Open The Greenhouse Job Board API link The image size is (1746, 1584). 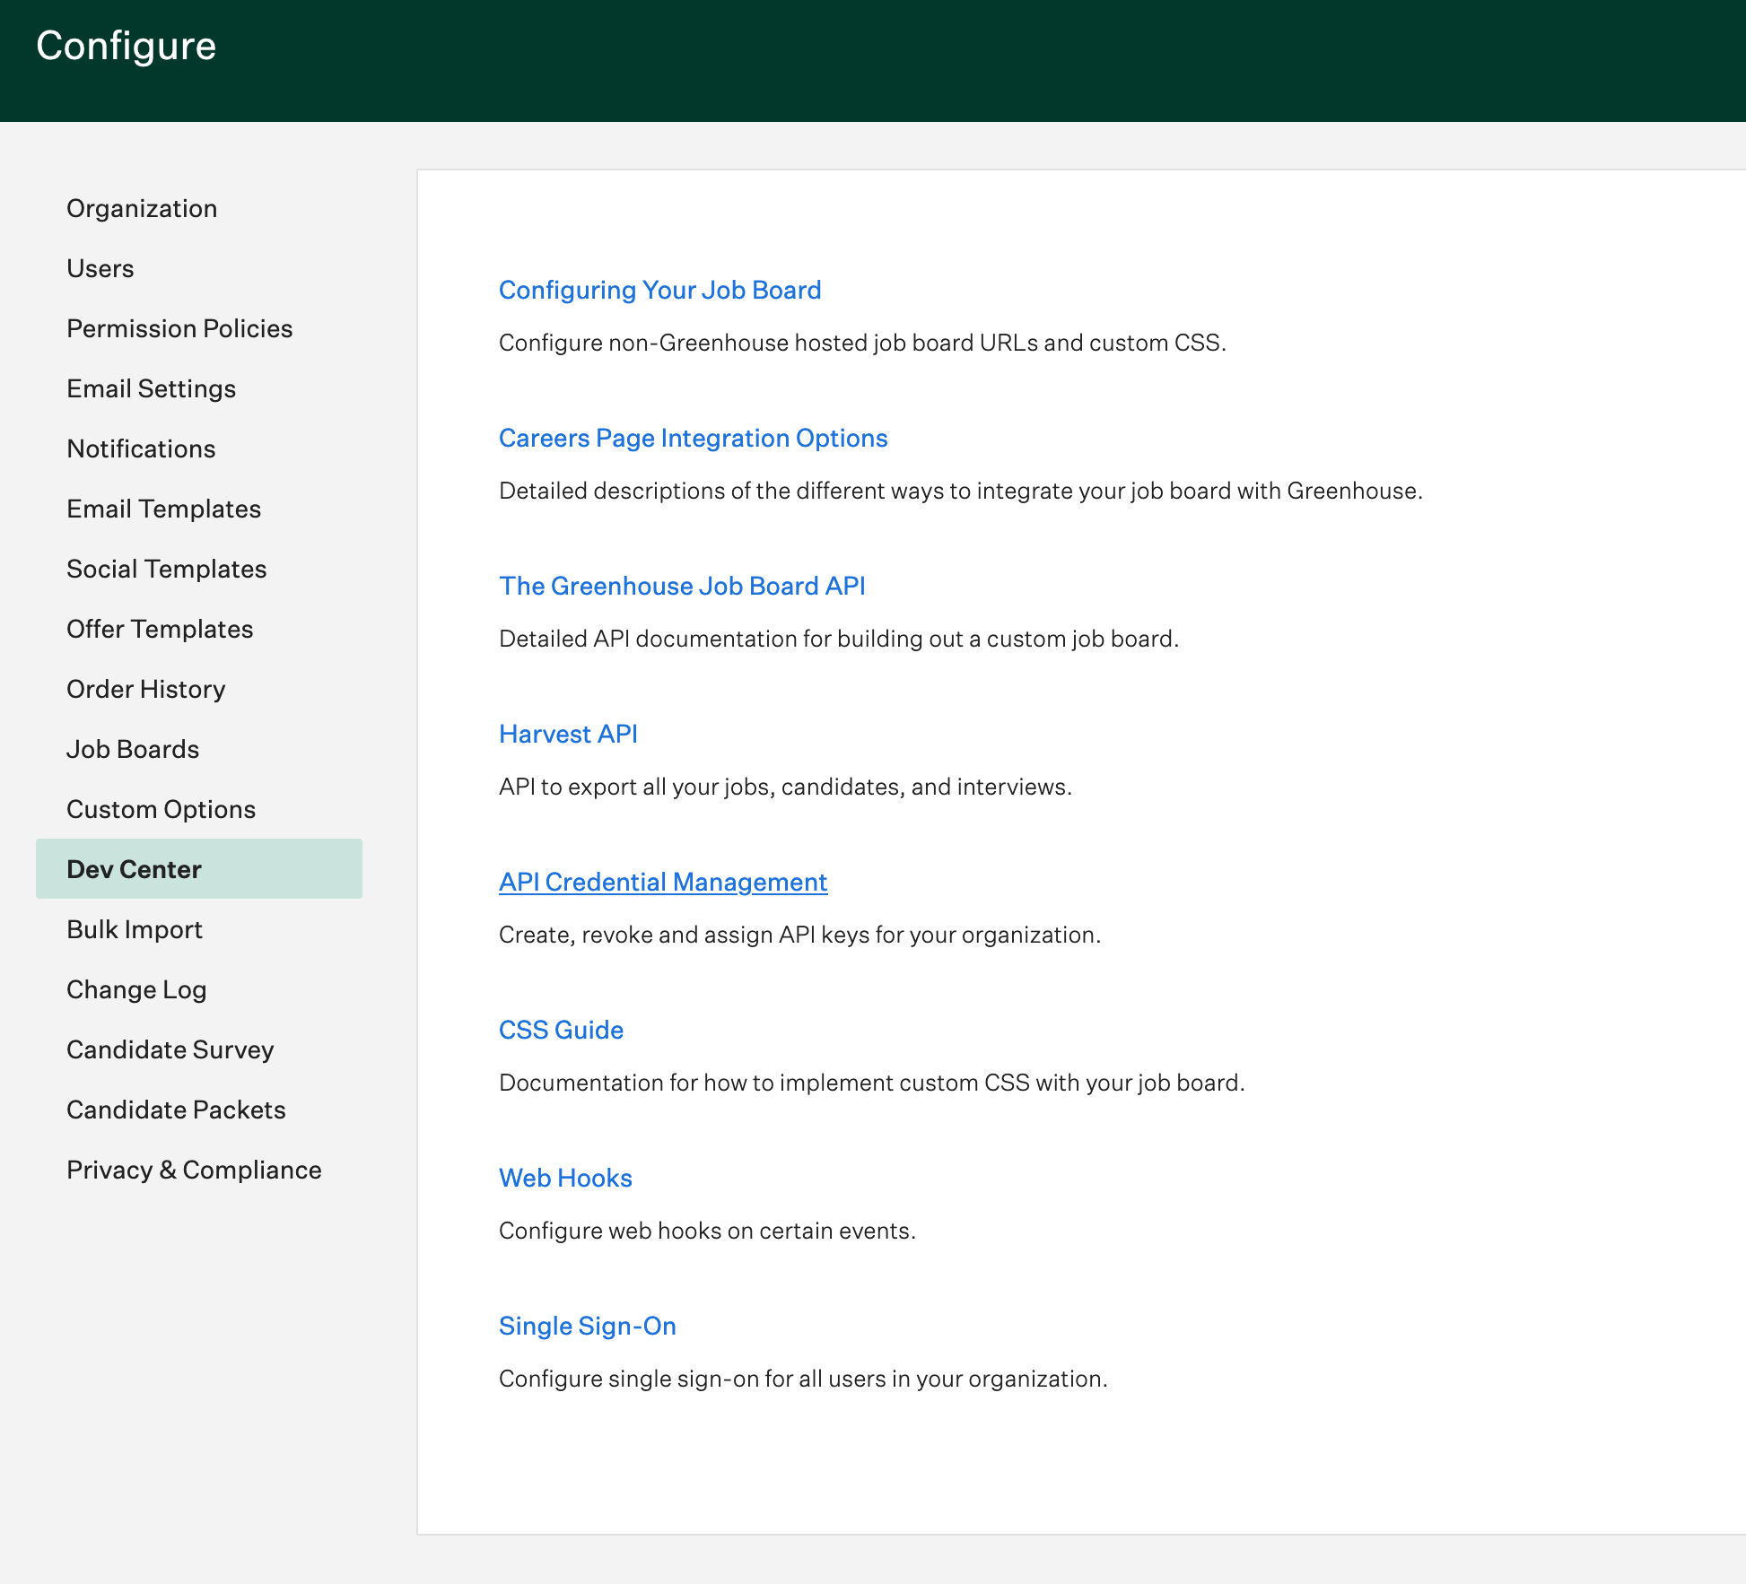(x=682, y=586)
